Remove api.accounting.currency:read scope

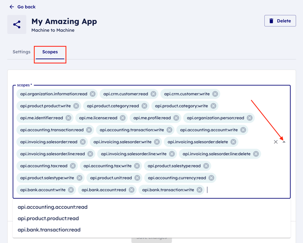pos(211,178)
